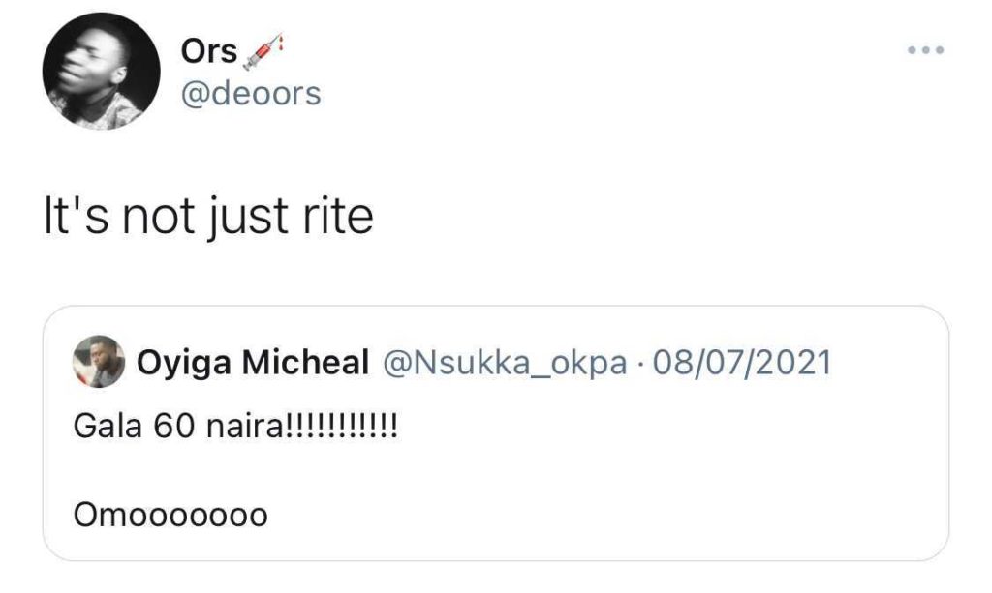Viewport: 992px width, 593px height.
Task: Click Oyiga Micheal's small avatar
Action: coord(99,362)
